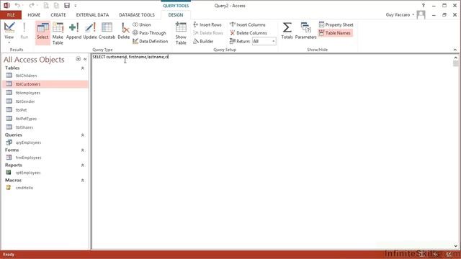Click Insert Columns in Query Setup
This screenshot has width=461, height=259.
[248, 24]
